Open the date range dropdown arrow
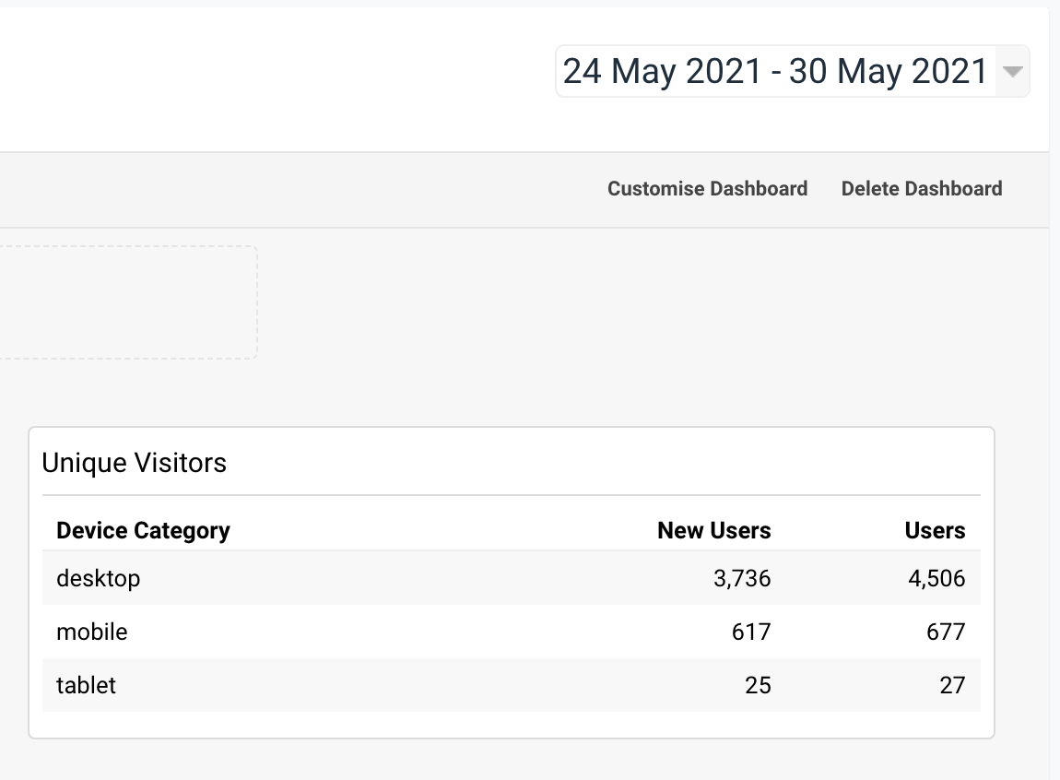 [1012, 72]
